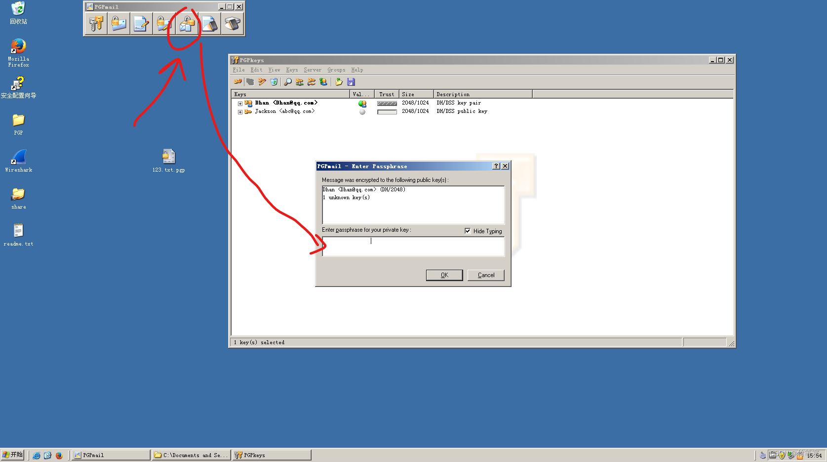Select the PGP folder on the desktop
The height and width of the screenshot is (462, 827).
pos(18,124)
